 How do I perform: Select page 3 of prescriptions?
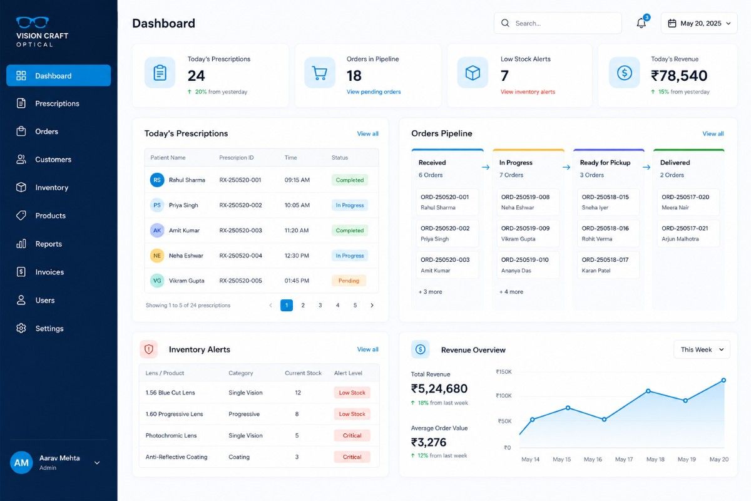pyautogui.click(x=320, y=306)
